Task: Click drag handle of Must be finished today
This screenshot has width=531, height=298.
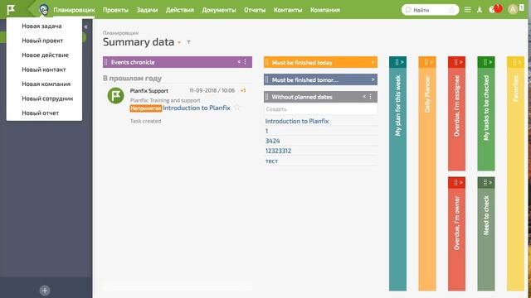Action: (x=267, y=63)
